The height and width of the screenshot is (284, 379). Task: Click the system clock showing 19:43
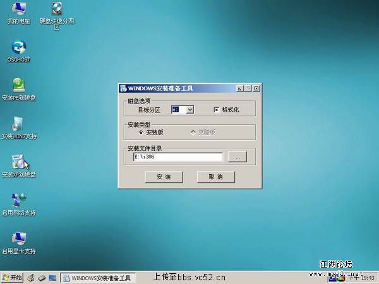(368, 278)
